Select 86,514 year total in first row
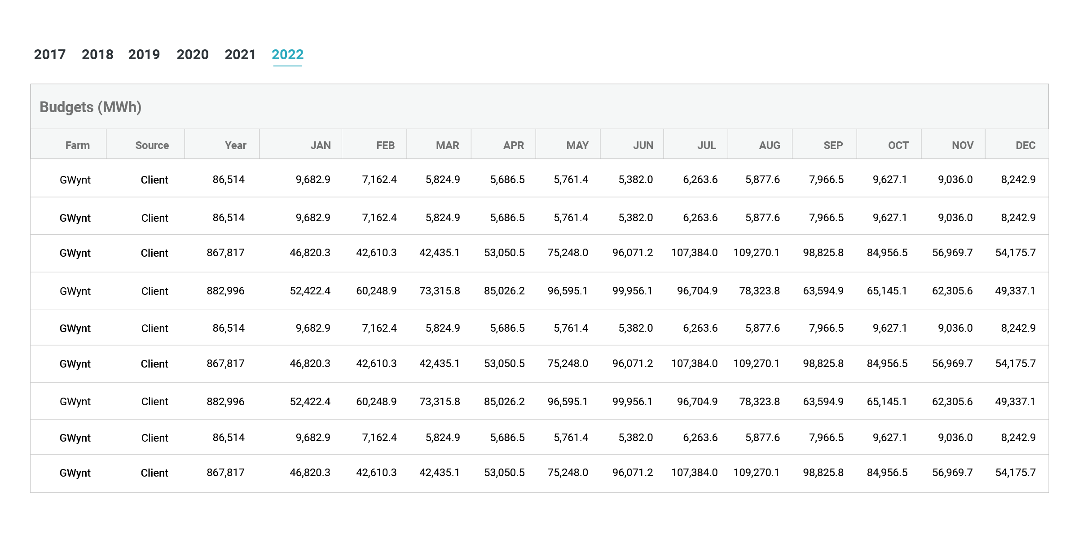 (x=229, y=180)
